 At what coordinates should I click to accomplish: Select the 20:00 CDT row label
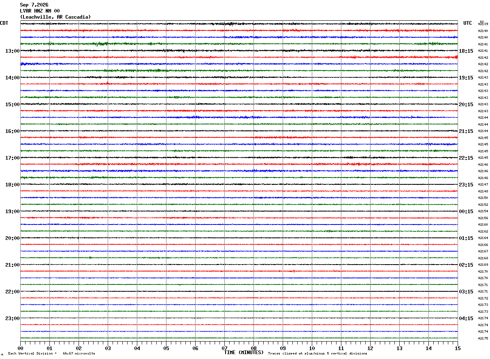click(12, 238)
